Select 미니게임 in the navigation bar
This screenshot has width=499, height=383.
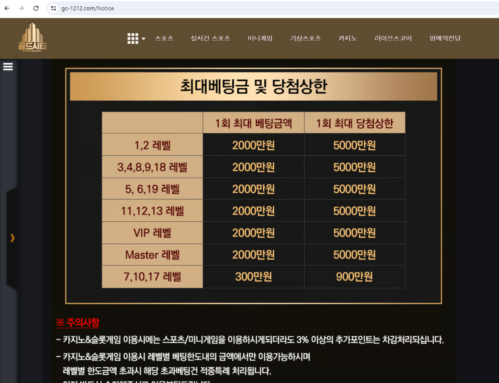tap(260, 38)
